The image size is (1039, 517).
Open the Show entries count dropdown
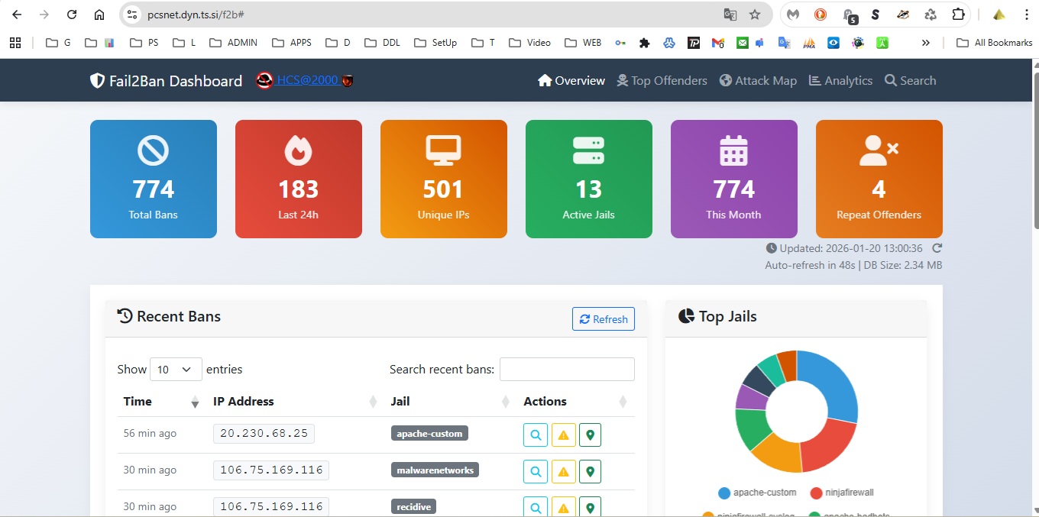coord(176,370)
